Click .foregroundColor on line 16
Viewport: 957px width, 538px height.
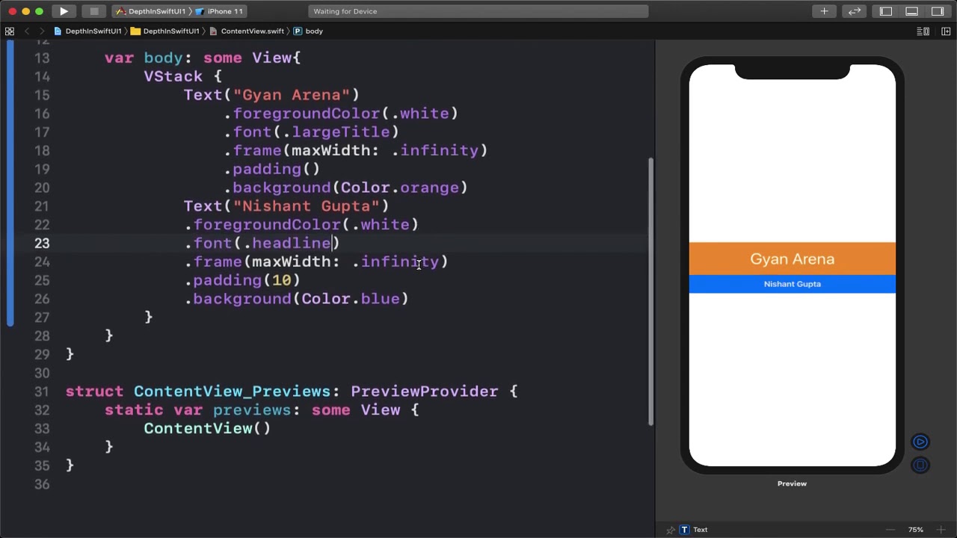[302, 114]
